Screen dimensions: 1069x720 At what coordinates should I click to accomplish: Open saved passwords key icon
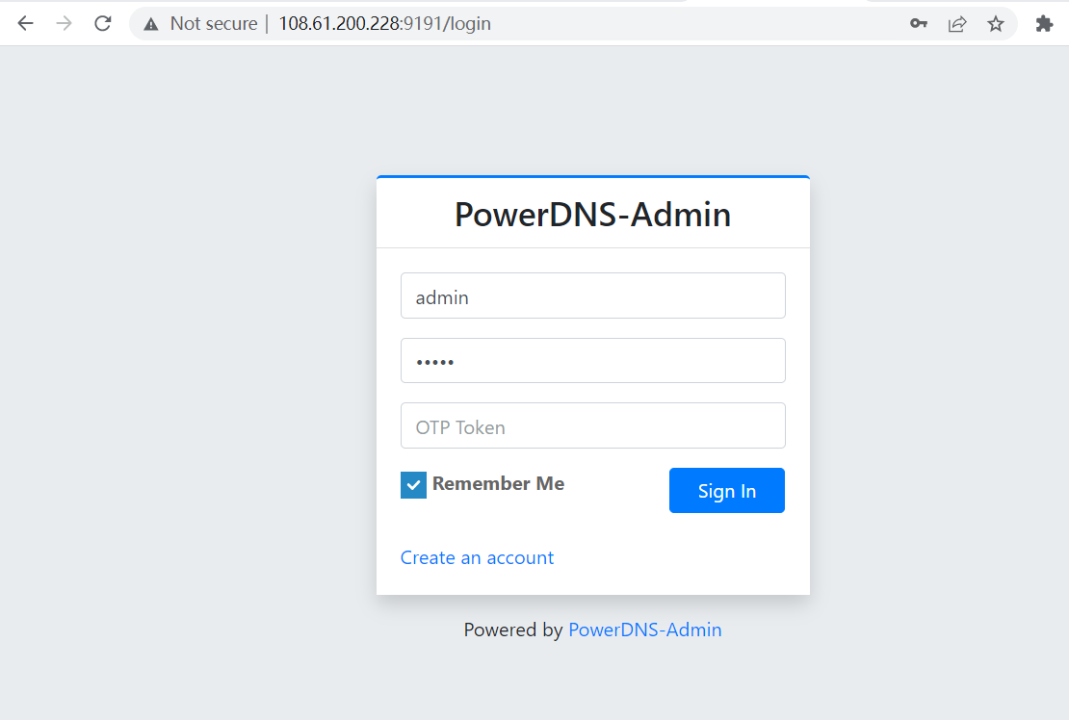pyautogui.click(x=919, y=24)
